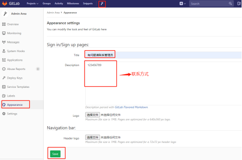Click the GitLab brand text
Screen dimensions: 242x160
coord(14,3)
